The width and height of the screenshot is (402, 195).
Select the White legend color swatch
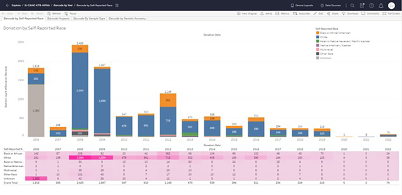pos(318,37)
